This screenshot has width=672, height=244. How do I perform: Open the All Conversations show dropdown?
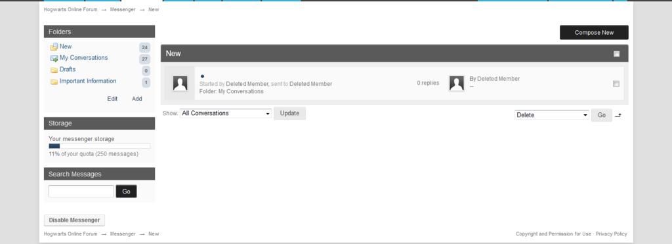tap(226, 113)
